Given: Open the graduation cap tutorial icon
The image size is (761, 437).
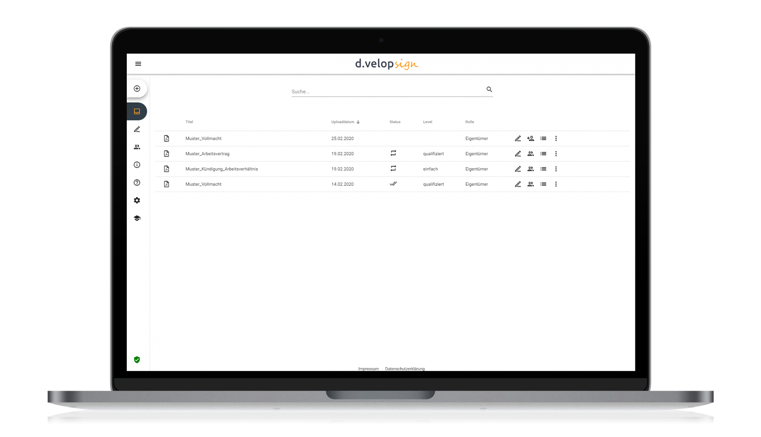Looking at the screenshot, I should pos(137,218).
